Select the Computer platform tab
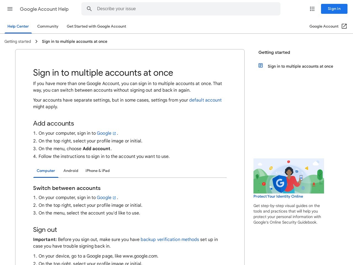This screenshot has width=353, height=265. pos(46,171)
